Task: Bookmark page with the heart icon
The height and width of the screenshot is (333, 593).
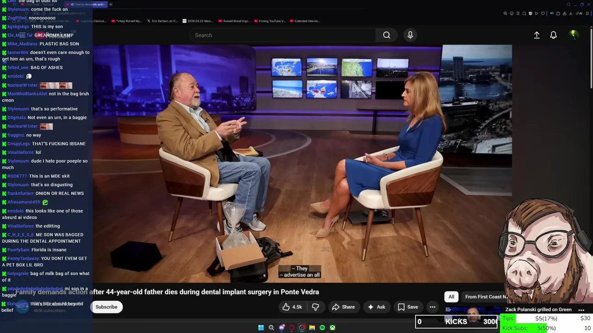Action: point(543,13)
